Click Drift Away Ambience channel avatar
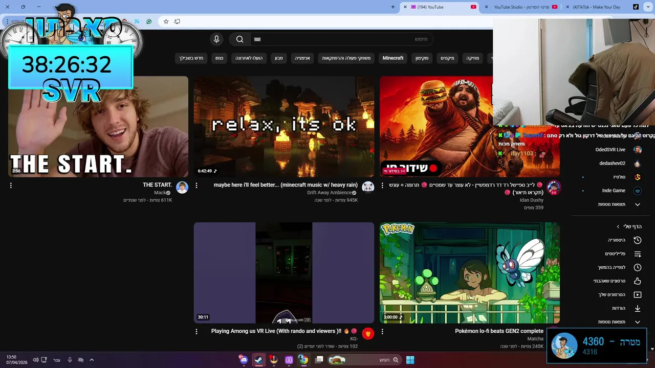The image size is (655, 368). point(368,187)
